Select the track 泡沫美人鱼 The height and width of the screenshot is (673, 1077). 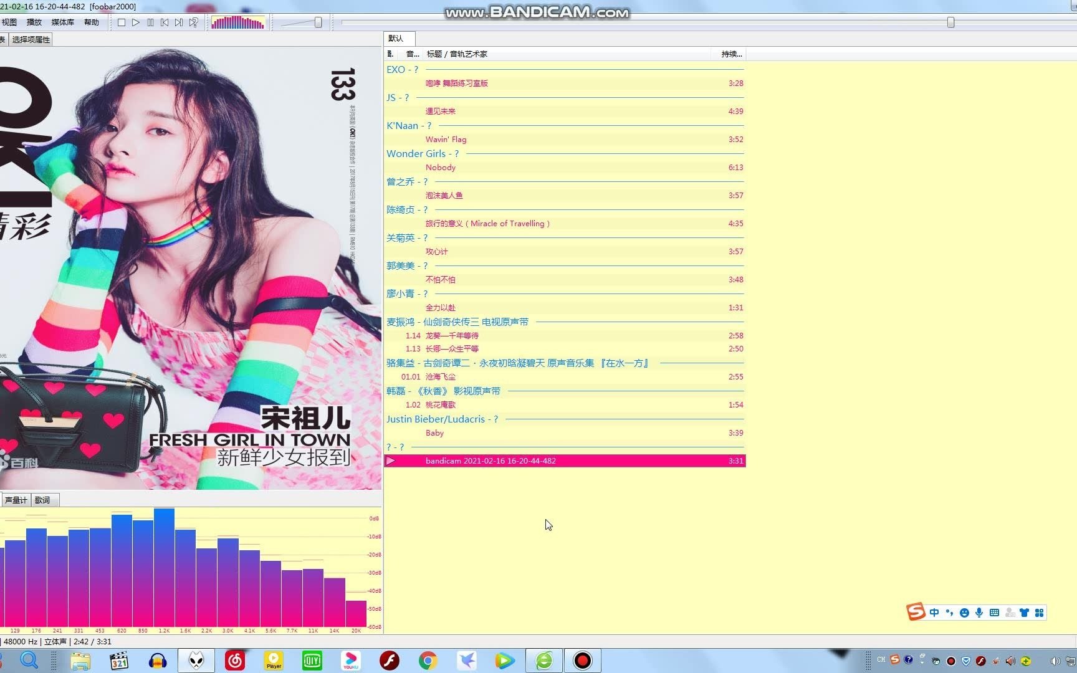click(565, 196)
